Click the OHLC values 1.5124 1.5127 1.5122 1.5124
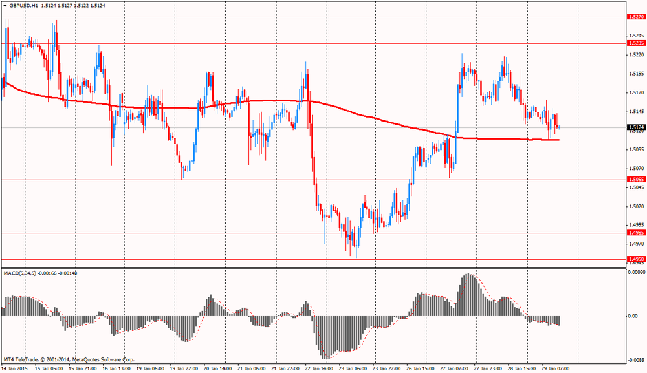The image size is (647, 373). 73,6
